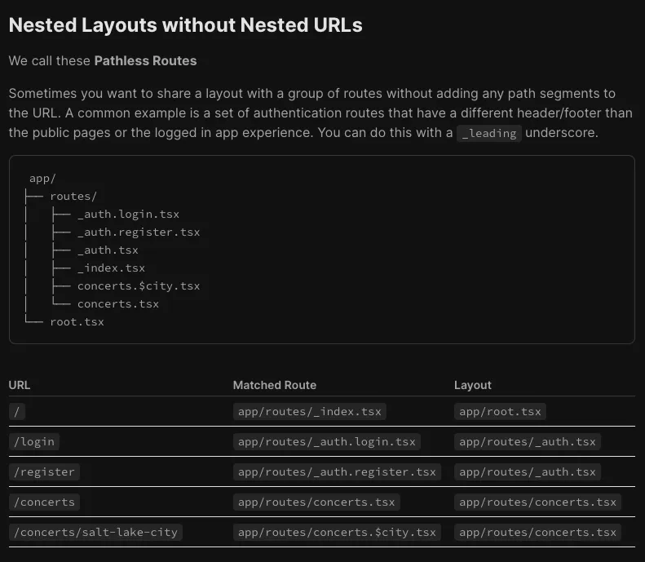Viewport: 645px width, 562px height.
Task: Click the "URL" table column header
Action: coord(20,385)
